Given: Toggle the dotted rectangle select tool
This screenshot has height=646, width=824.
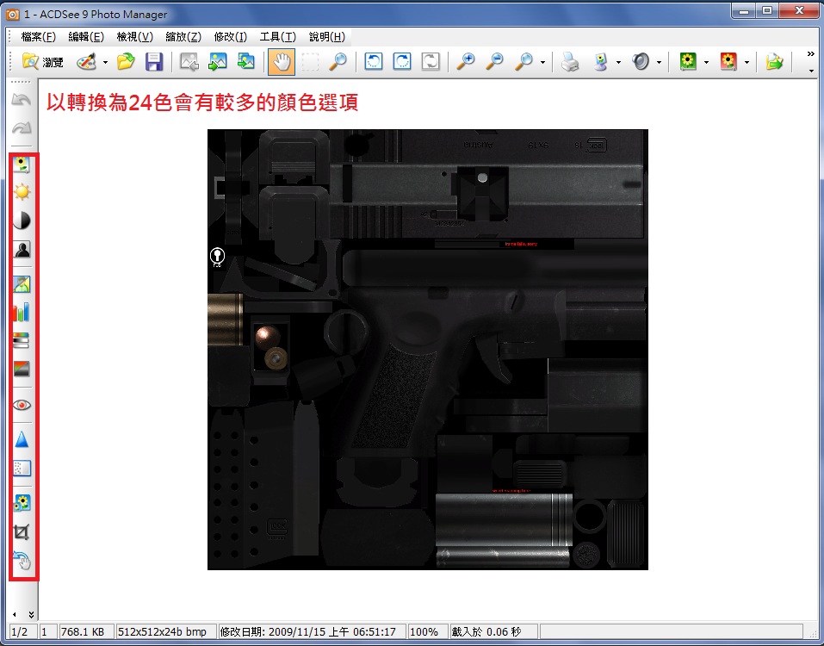Looking at the screenshot, I should pos(310,62).
